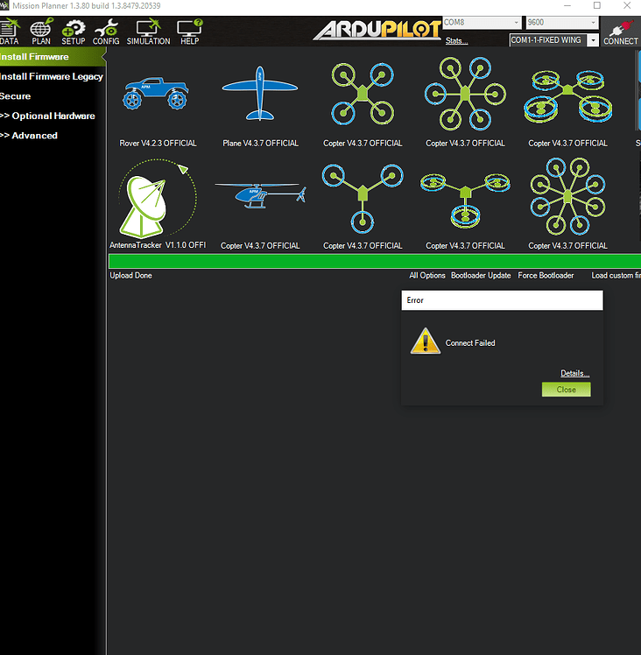Expand the Optional Hardware sidebar section
This screenshot has width=641, height=655.
point(48,116)
